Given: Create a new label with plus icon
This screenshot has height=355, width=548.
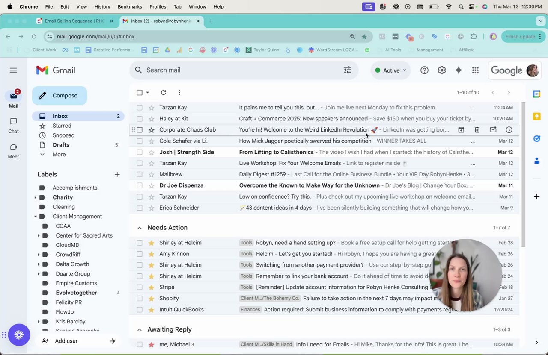Looking at the screenshot, I should click(117, 174).
